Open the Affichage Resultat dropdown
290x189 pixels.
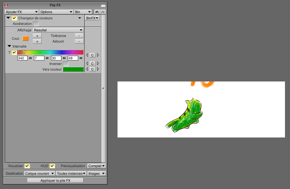pyautogui.click(x=58, y=30)
